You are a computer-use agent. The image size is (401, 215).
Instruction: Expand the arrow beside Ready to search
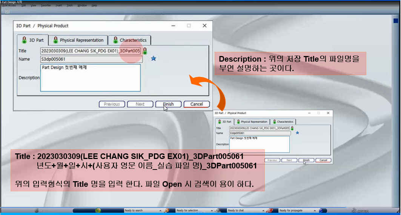(160, 210)
